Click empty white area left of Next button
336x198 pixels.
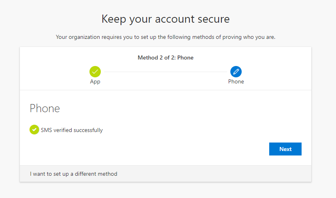[x=171, y=149]
